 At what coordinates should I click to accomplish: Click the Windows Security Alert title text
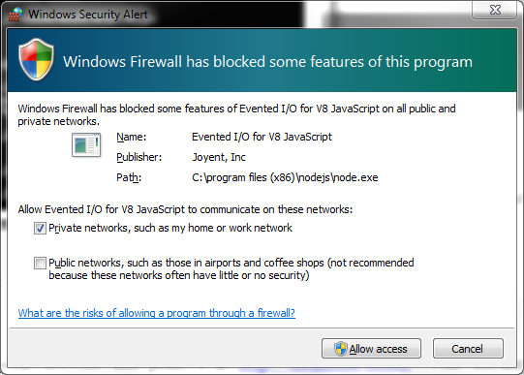point(88,15)
